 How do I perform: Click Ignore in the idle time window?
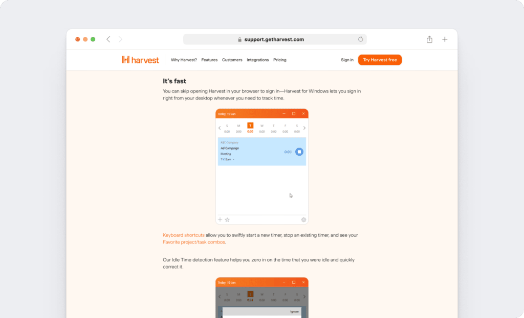tap(295, 312)
